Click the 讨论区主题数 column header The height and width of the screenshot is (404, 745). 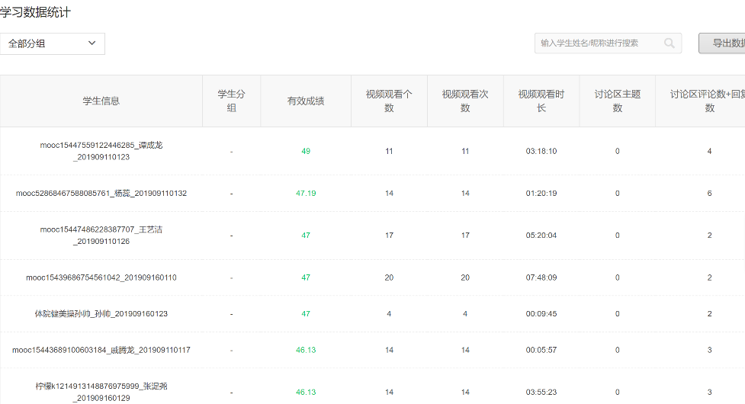point(618,101)
